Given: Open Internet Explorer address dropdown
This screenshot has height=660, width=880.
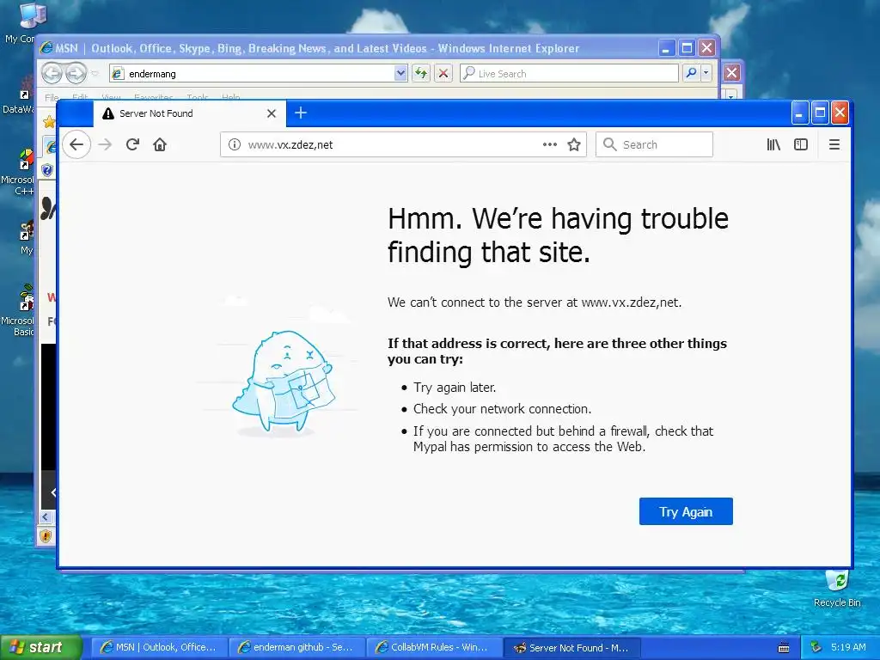Looking at the screenshot, I should coord(400,73).
